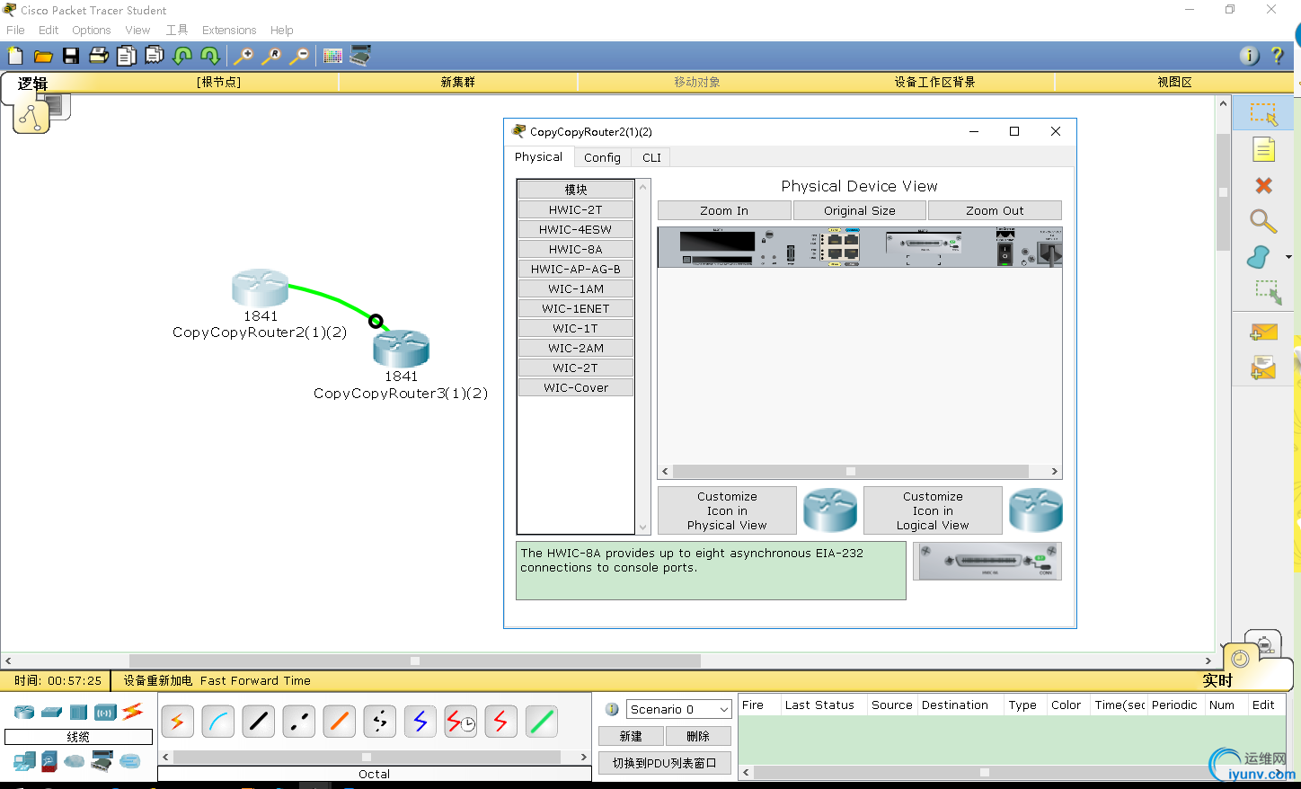Click the Original Size button
This screenshot has width=1301, height=789.
860,210
